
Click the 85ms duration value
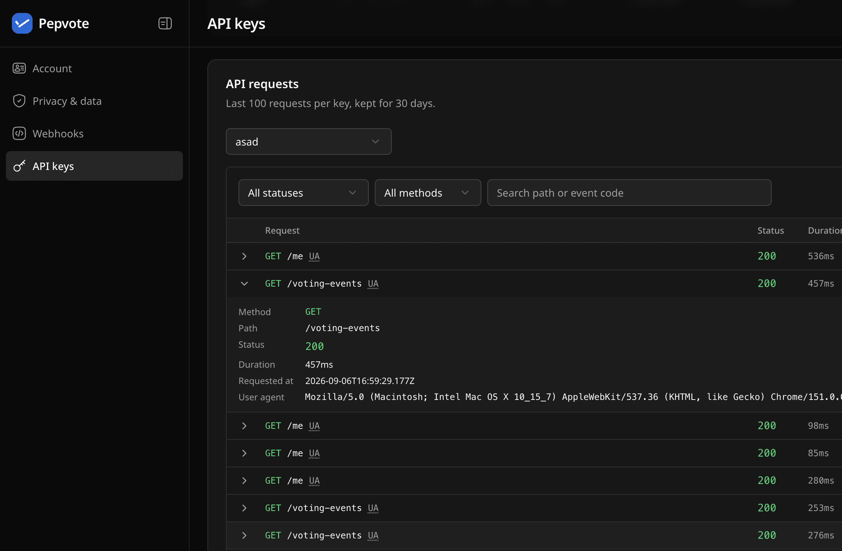coord(818,453)
